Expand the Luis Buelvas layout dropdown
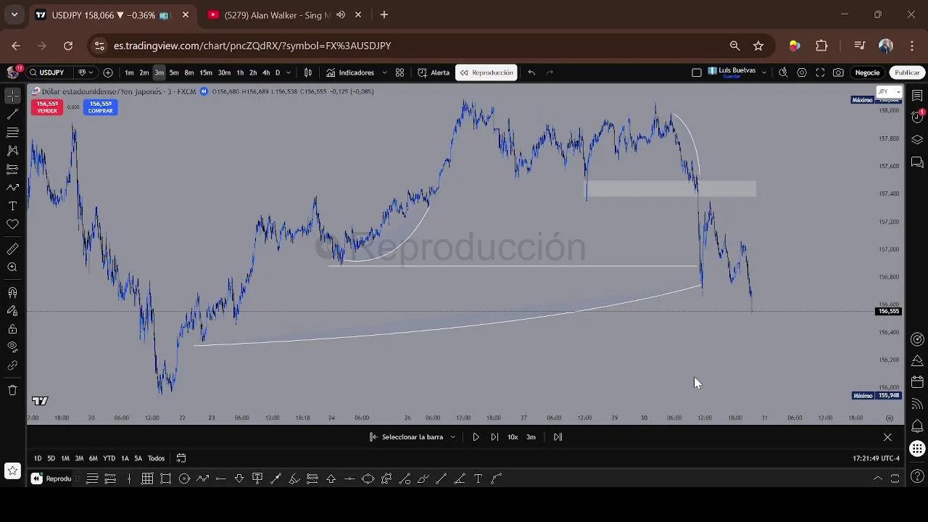The height and width of the screenshot is (522, 928). click(x=763, y=72)
